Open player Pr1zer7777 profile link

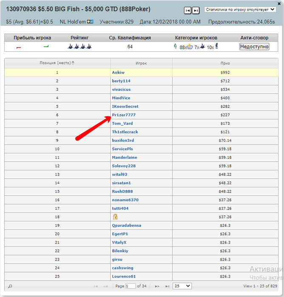pos(124,115)
